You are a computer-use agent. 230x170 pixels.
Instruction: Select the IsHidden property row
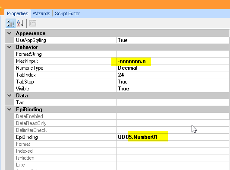click(121, 158)
